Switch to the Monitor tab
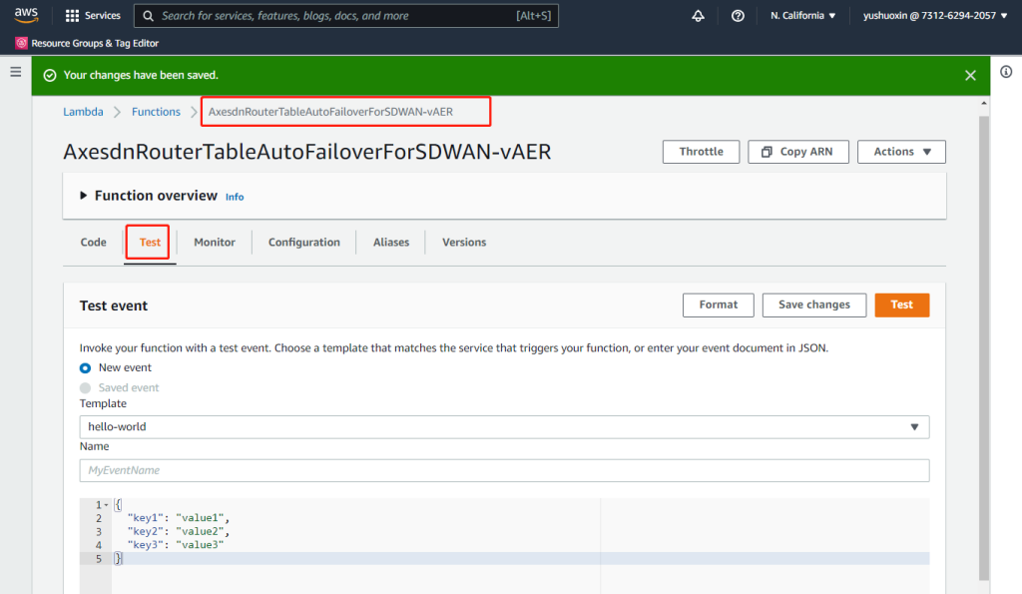The width and height of the screenshot is (1022, 594). coord(215,243)
